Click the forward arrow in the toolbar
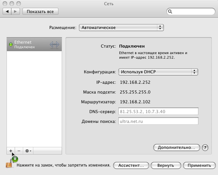Screen dimensions: 218x175 (16, 11)
